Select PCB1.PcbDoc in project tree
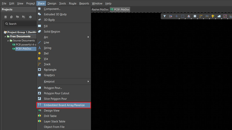 [x=23, y=49]
